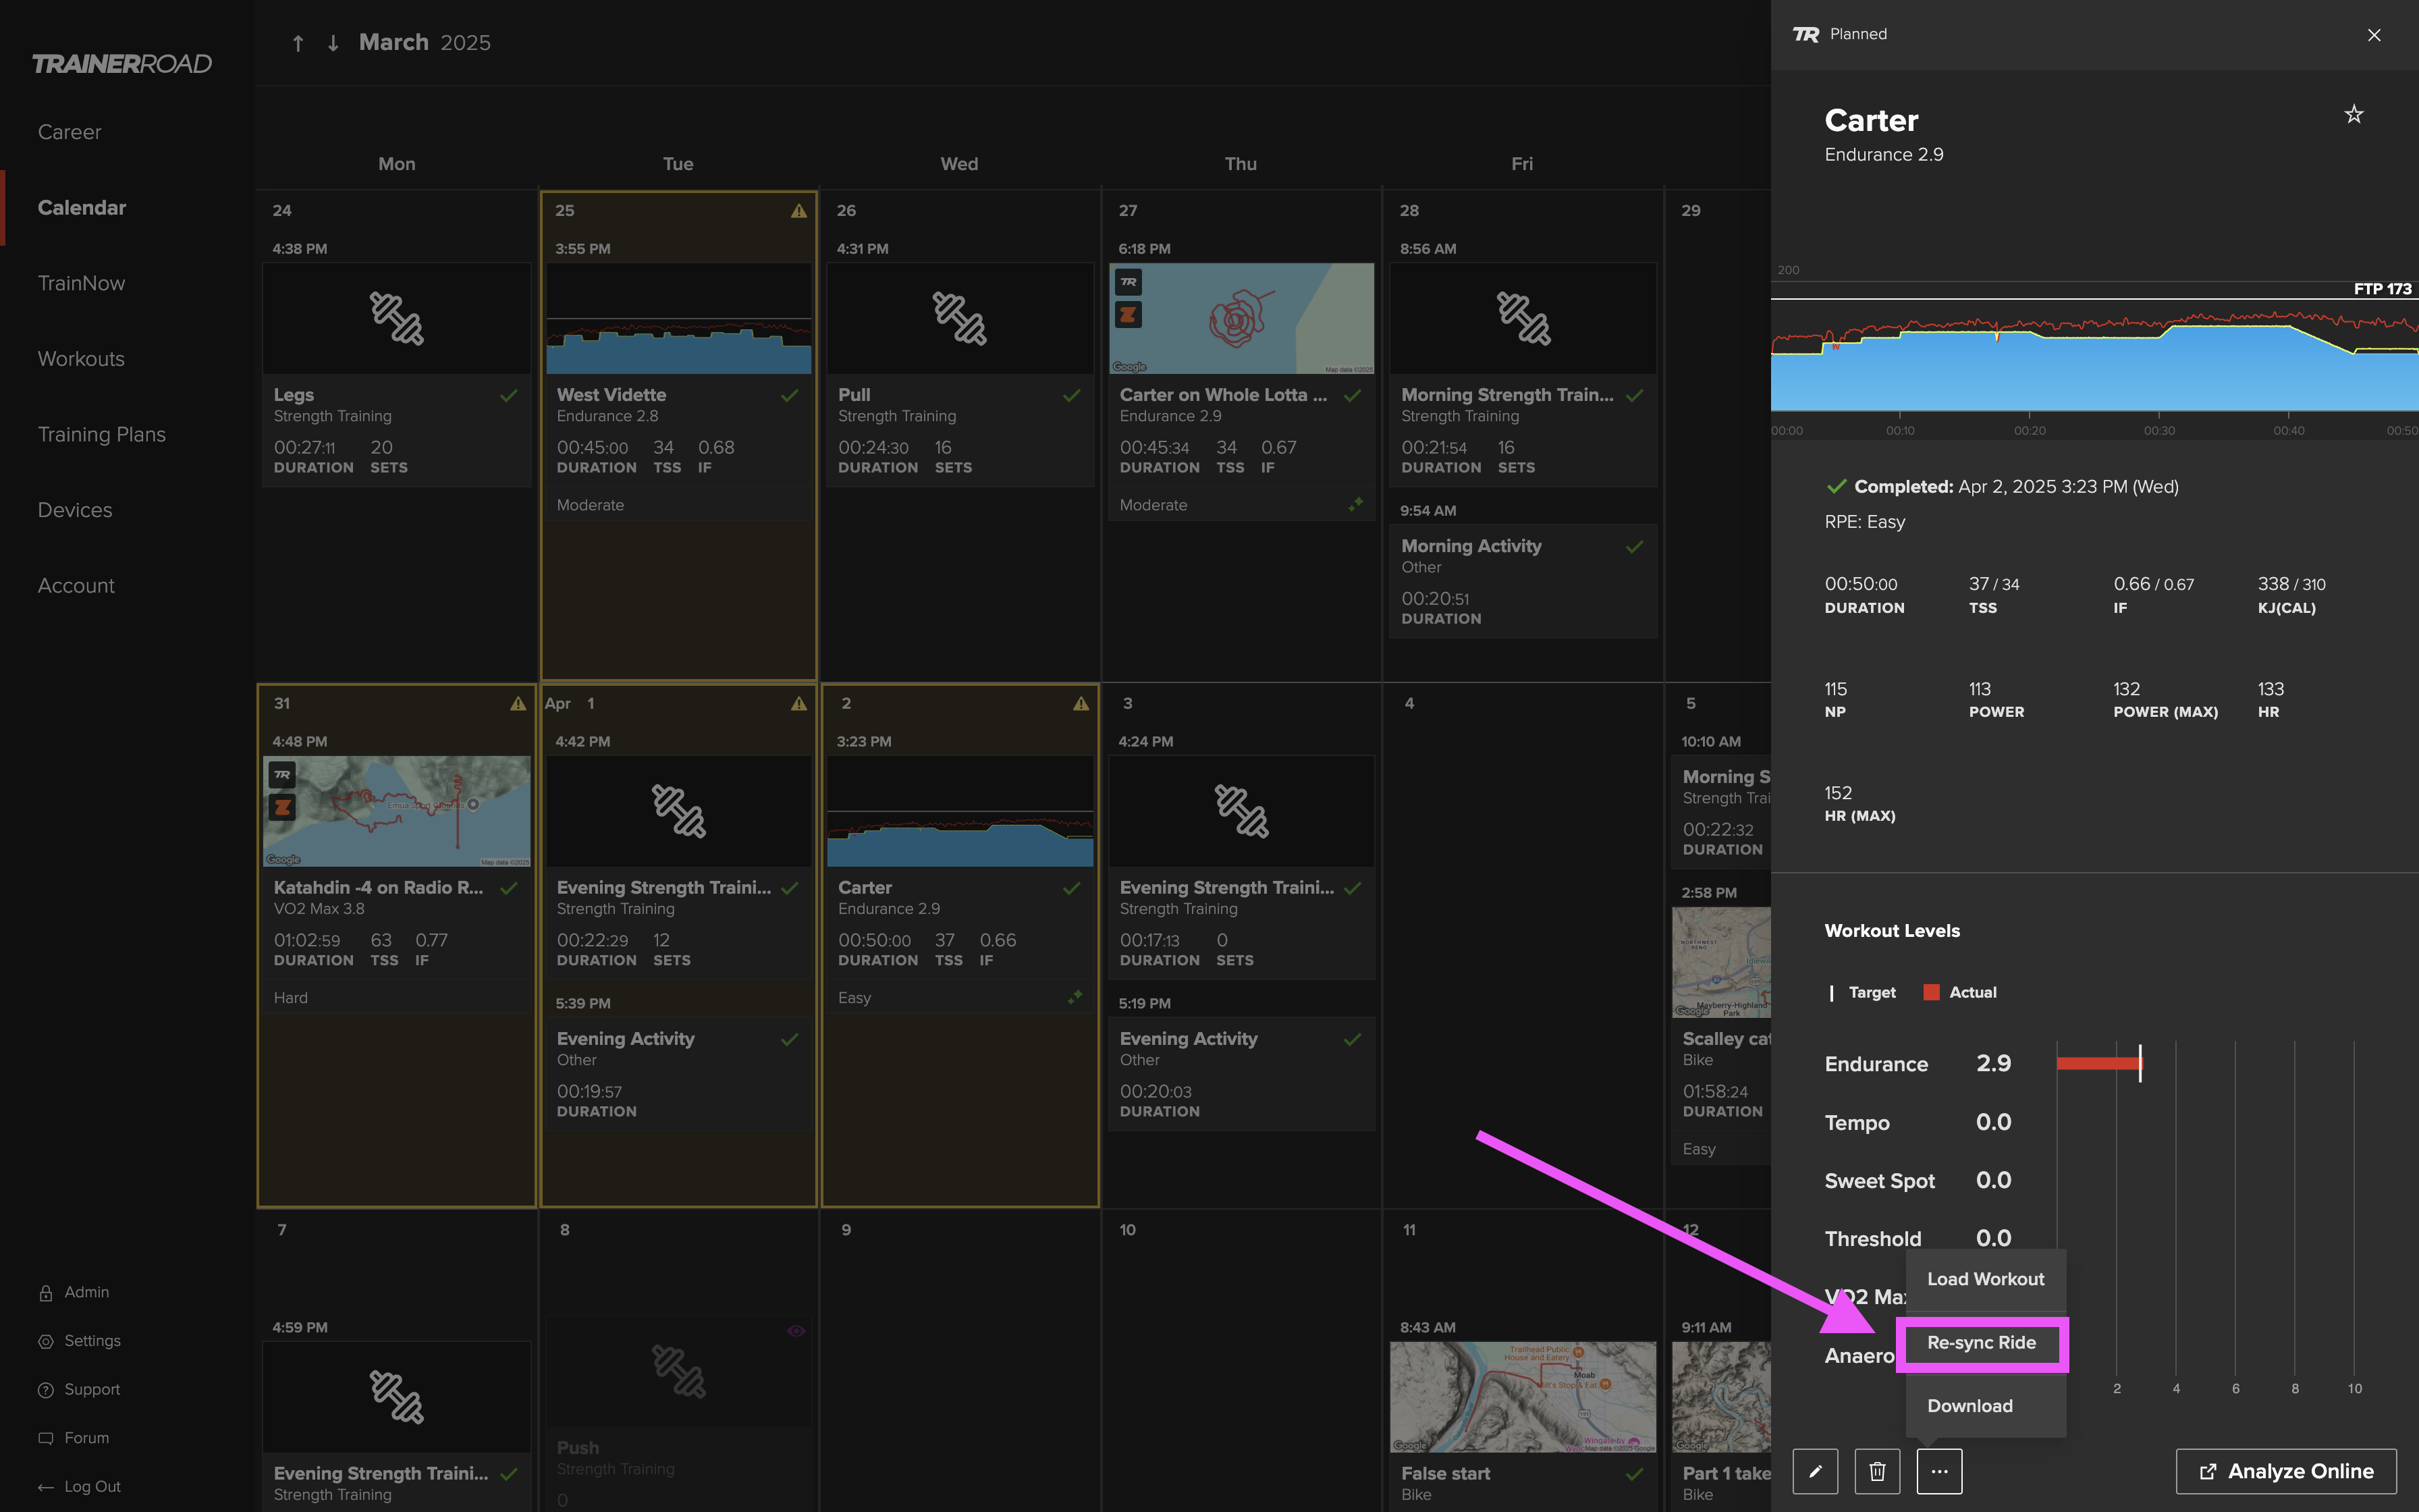Click the Forum link in sidebar
The width and height of the screenshot is (2419, 1512).
(87, 1438)
